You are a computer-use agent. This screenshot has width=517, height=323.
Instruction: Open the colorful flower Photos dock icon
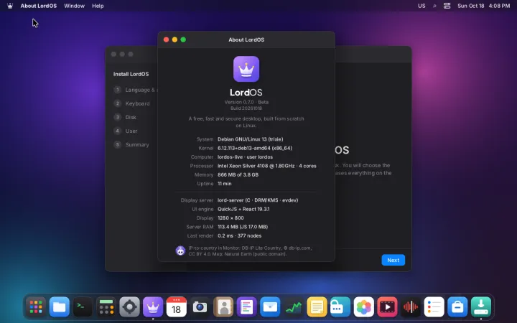tap(363, 307)
